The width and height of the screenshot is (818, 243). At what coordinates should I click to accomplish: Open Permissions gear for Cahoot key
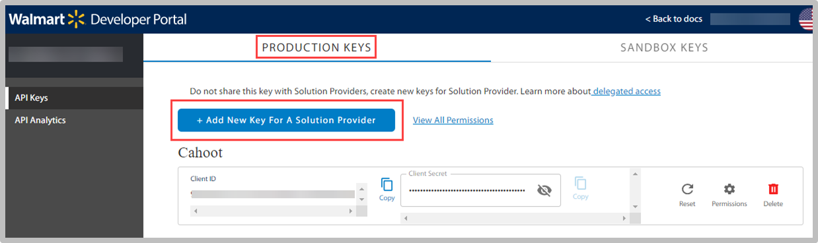click(x=729, y=195)
